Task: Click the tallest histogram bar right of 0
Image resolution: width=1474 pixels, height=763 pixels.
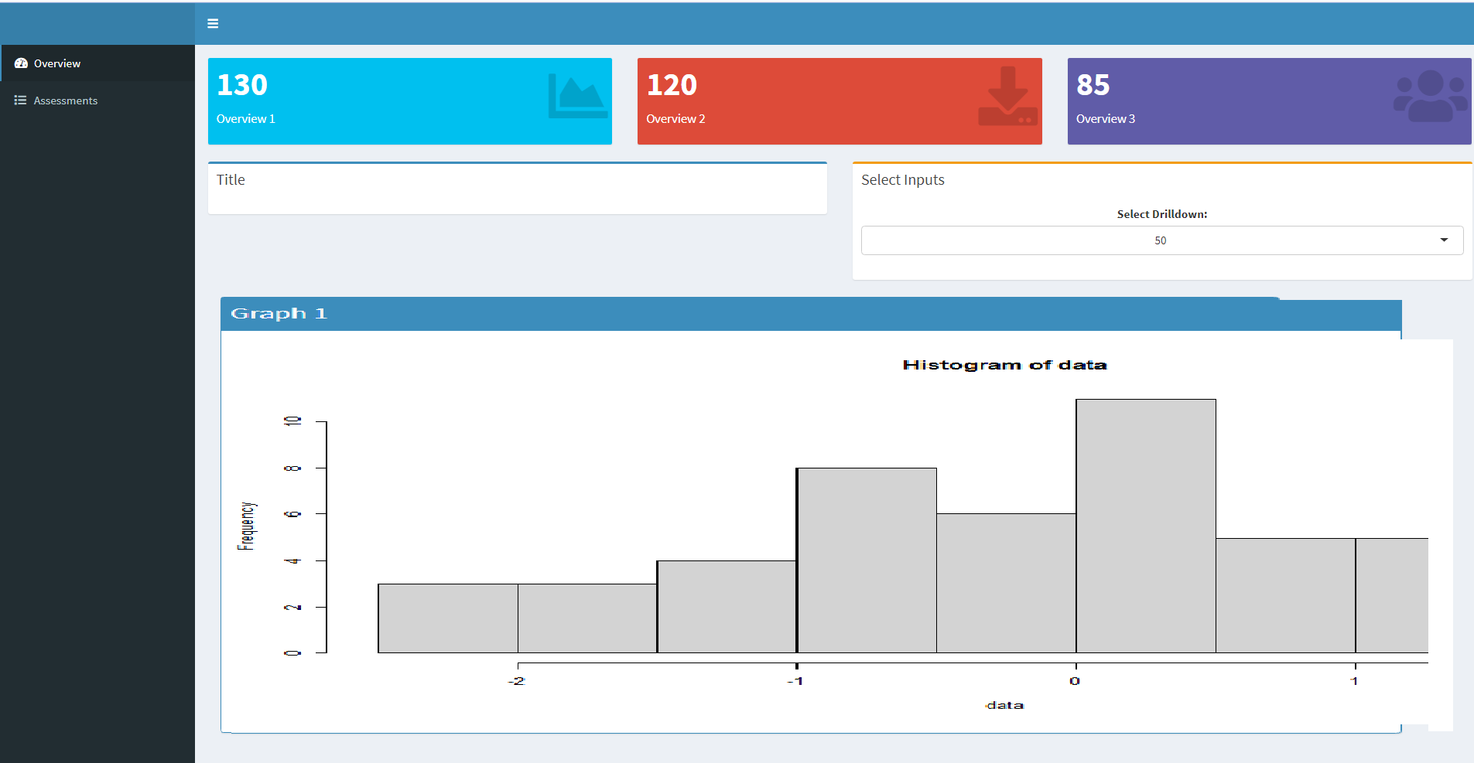Action: coord(1146,526)
